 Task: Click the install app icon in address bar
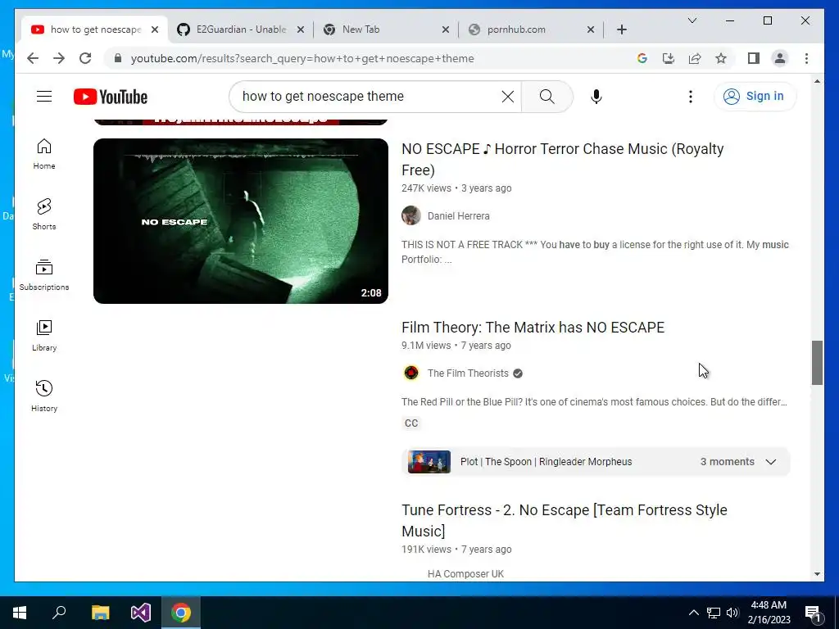(669, 58)
